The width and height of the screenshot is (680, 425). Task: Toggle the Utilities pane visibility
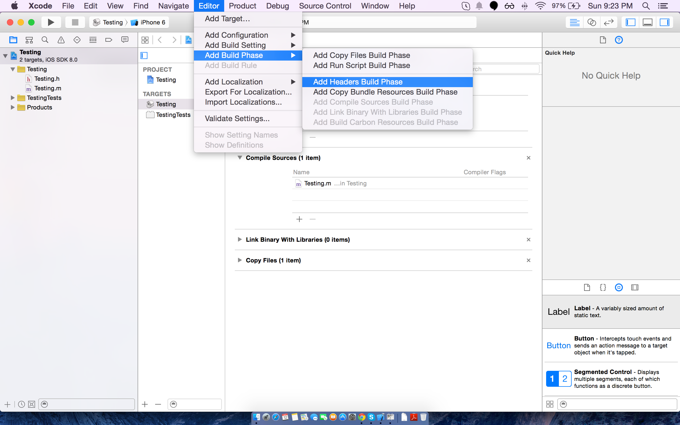pyautogui.click(x=664, y=22)
